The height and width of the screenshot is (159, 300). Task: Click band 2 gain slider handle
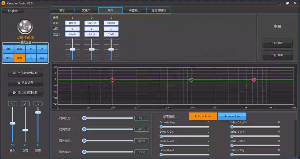click(92, 49)
